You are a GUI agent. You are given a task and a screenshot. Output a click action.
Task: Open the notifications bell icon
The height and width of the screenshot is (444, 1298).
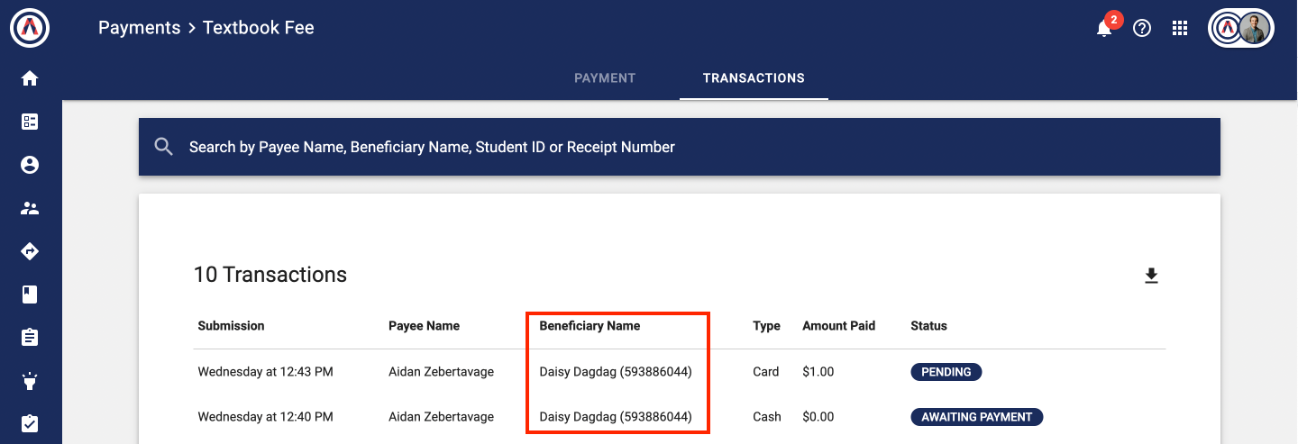pyautogui.click(x=1104, y=28)
